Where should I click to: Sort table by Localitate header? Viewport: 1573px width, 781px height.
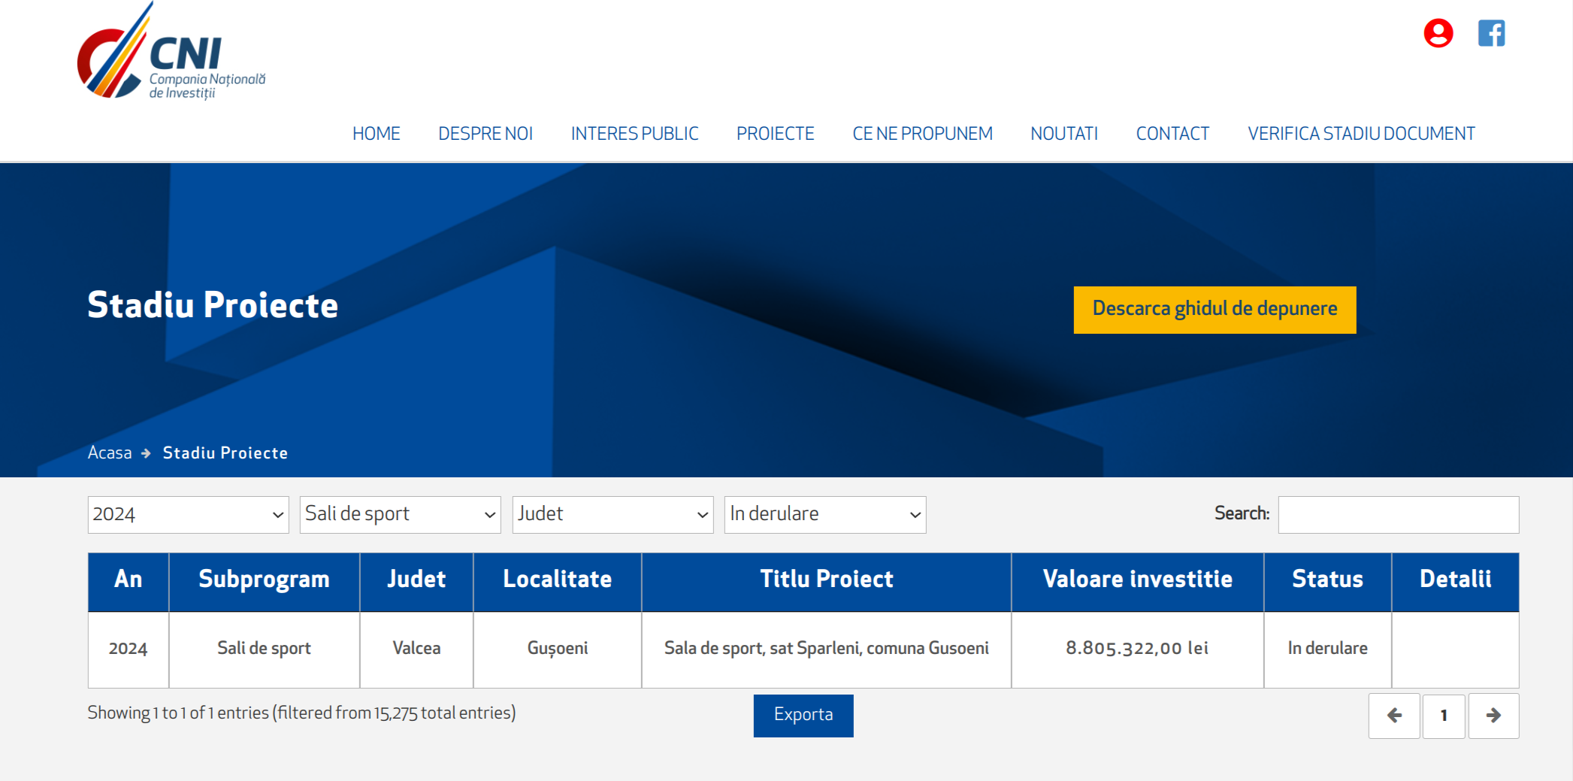pos(557,580)
